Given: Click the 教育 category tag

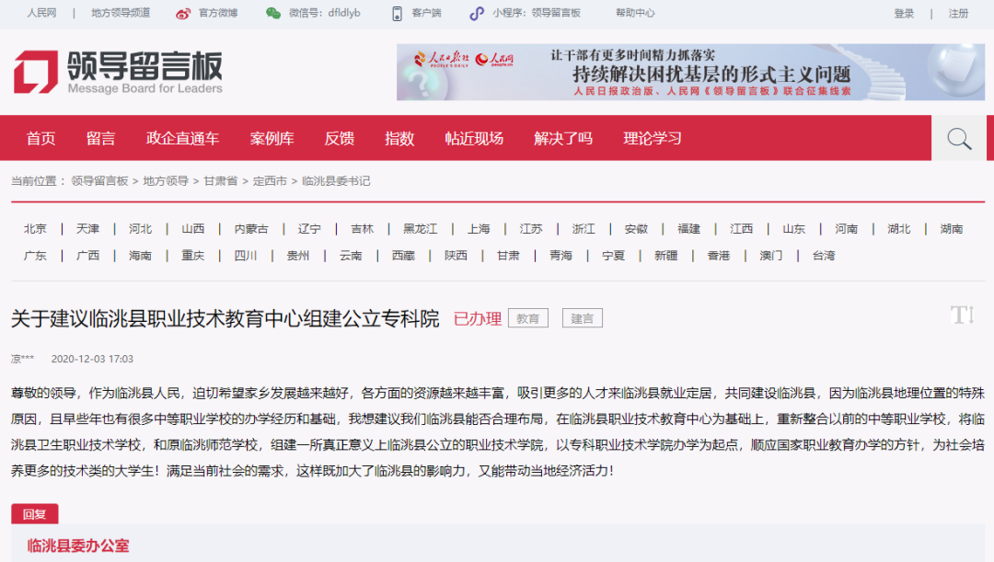Looking at the screenshot, I should [527, 319].
